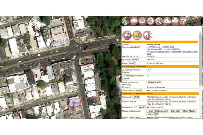Click panel button 72000C0365J
Screen dimensions: 203x135
pos(154,82)
